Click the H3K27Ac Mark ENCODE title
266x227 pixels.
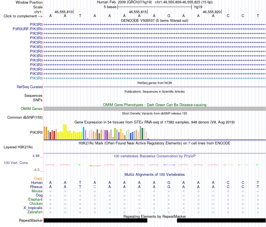[155, 143]
